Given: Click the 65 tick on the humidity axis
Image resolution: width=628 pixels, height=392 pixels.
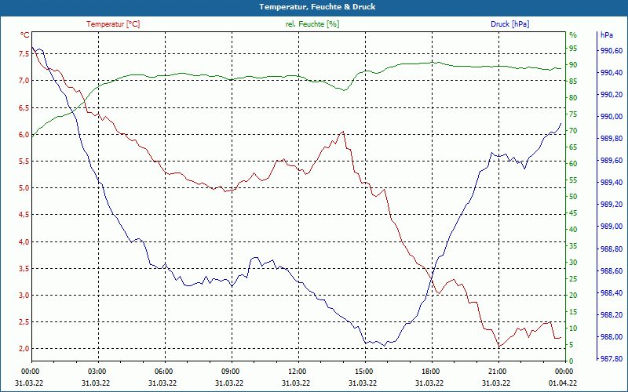Looking at the screenshot, I should click(x=573, y=147).
